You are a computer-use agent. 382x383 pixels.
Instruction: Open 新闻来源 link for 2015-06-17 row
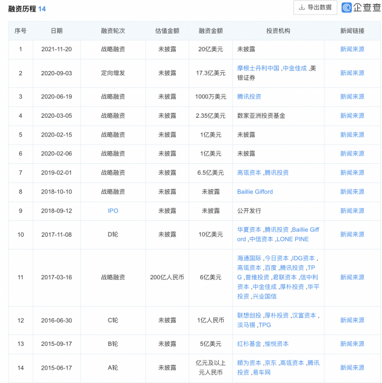pyautogui.click(x=352, y=368)
